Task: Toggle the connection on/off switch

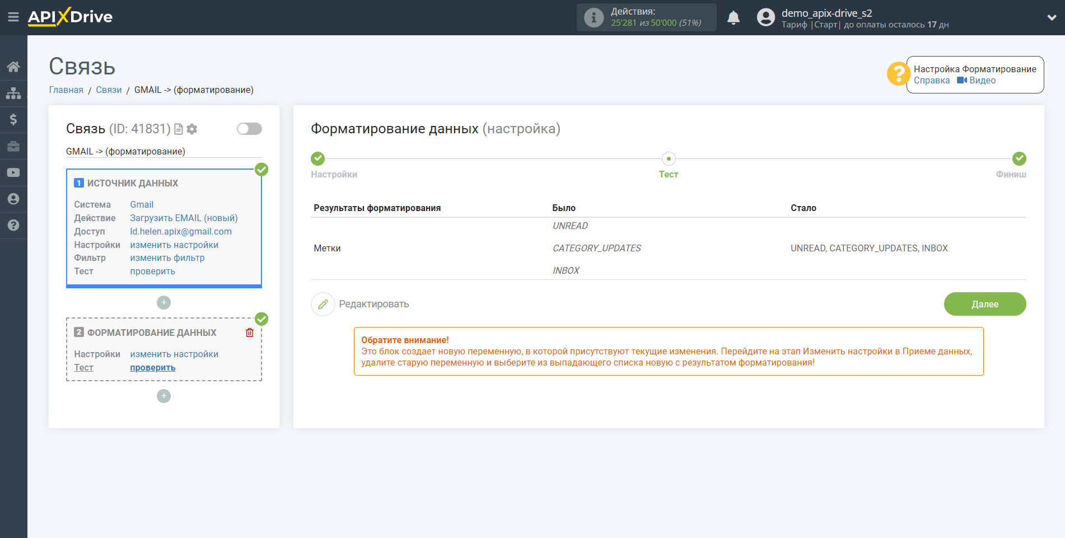Action: tap(249, 129)
